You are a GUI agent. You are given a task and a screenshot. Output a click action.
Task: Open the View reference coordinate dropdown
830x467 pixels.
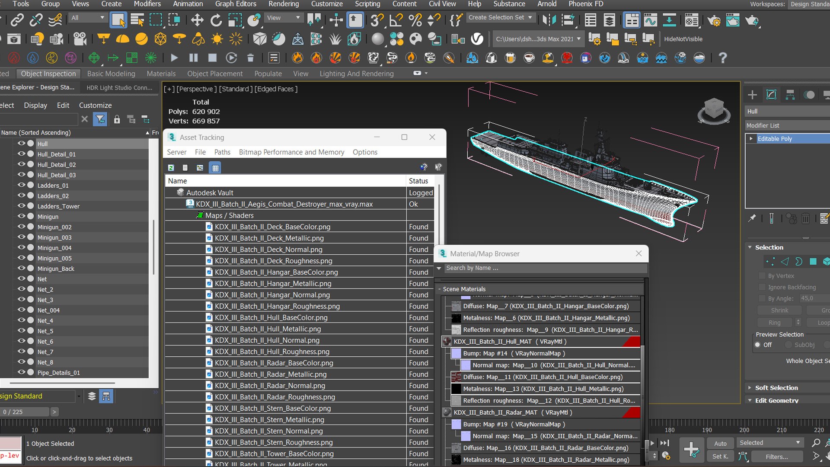(284, 18)
